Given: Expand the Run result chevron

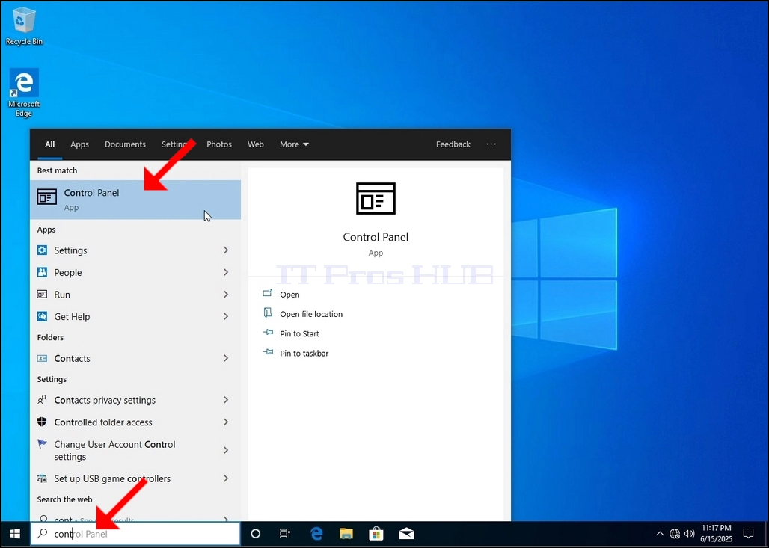Looking at the screenshot, I should tap(226, 295).
